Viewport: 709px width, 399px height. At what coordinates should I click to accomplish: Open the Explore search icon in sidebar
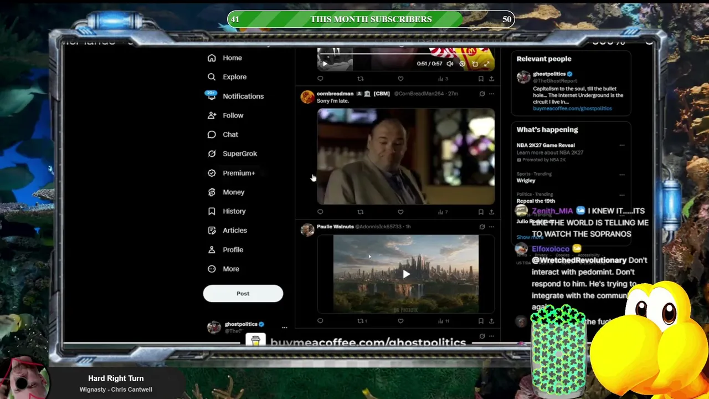tap(212, 77)
